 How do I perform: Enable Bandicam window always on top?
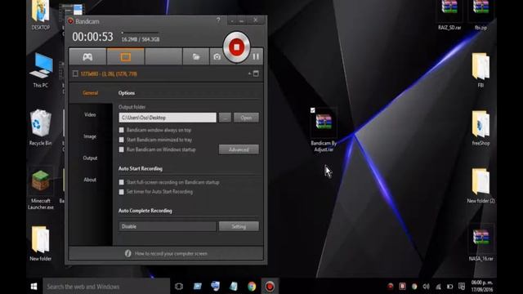click(x=122, y=130)
